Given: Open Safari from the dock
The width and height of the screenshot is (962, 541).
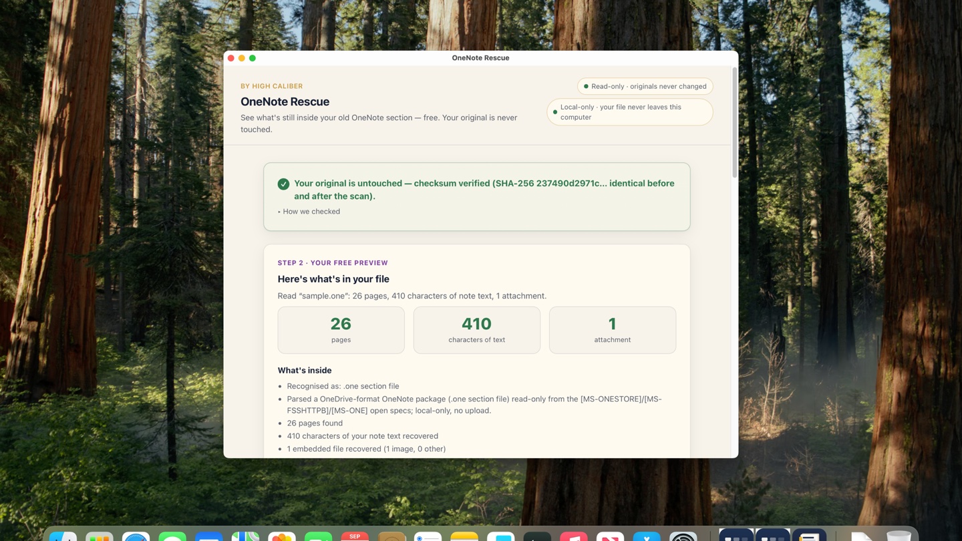Looking at the screenshot, I should [x=136, y=536].
